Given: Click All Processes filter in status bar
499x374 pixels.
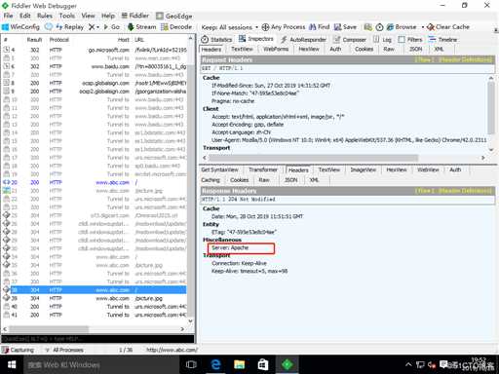Looking at the screenshot, I should [64, 350].
